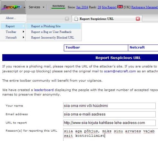Viewport: 158px width, 141px height.
Task: Focus the Email address input field
Action: tap(109, 114)
